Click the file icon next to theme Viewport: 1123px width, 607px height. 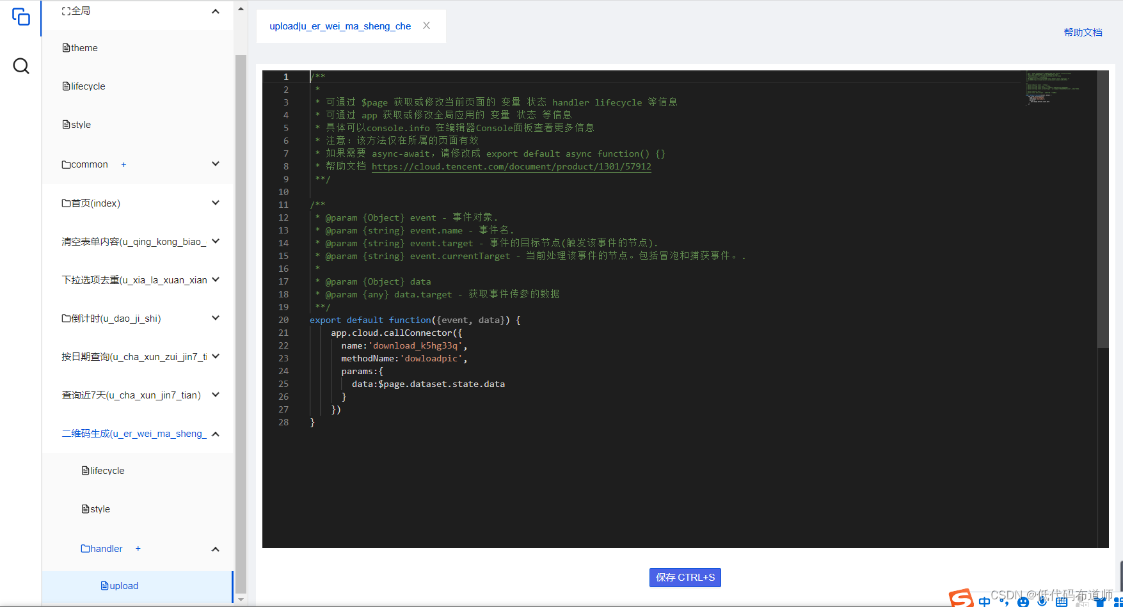pyautogui.click(x=66, y=48)
